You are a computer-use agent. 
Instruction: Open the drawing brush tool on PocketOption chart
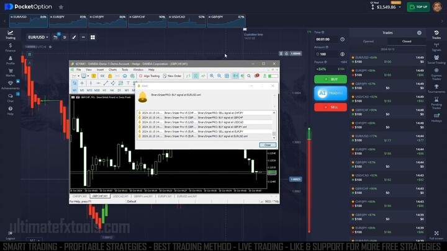pyautogui.click(x=74, y=37)
